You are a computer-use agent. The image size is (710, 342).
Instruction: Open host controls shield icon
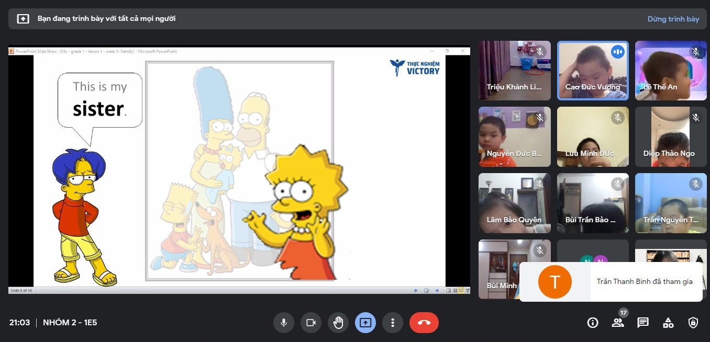tap(693, 323)
